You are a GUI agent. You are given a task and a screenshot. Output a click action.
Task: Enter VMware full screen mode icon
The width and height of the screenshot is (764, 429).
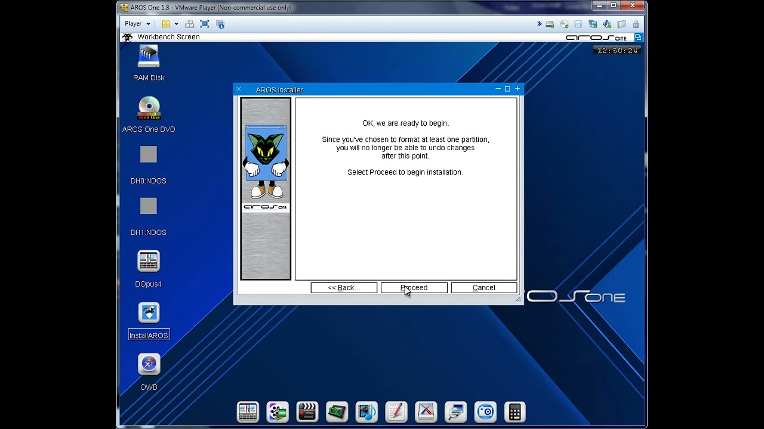205,24
